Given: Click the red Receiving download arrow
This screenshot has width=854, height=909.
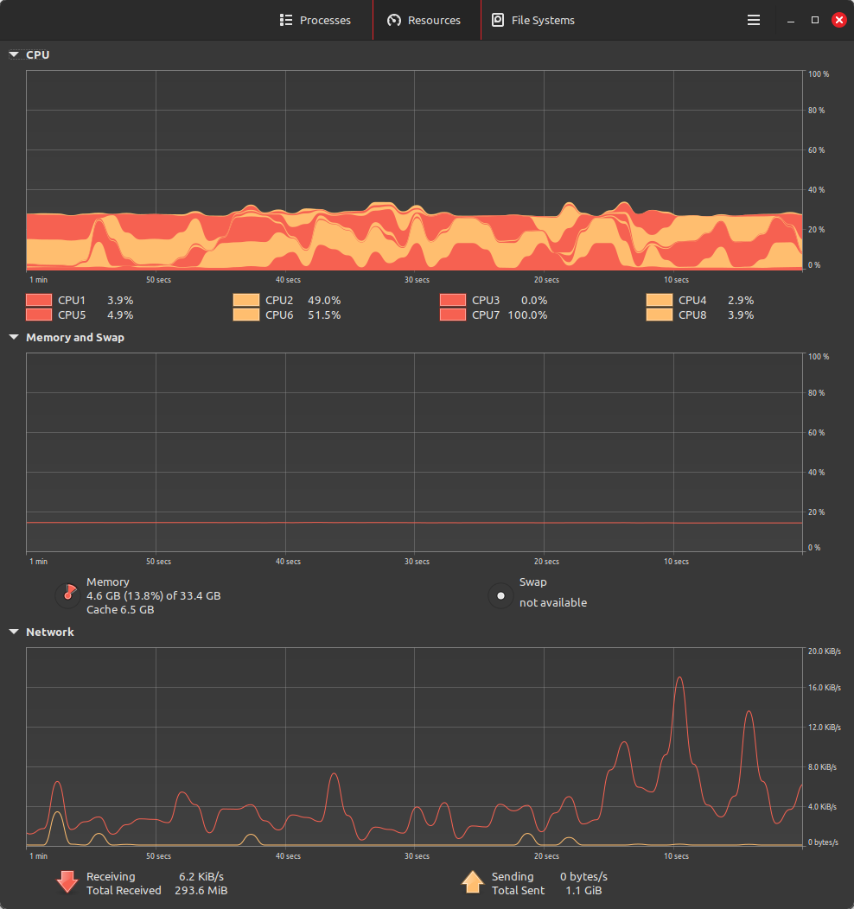Looking at the screenshot, I should [x=67, y=881].
